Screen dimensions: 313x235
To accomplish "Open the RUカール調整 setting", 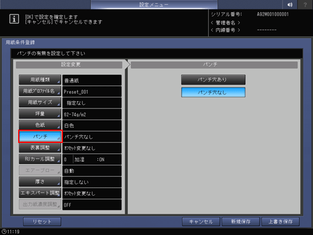I will coord(40,159).
